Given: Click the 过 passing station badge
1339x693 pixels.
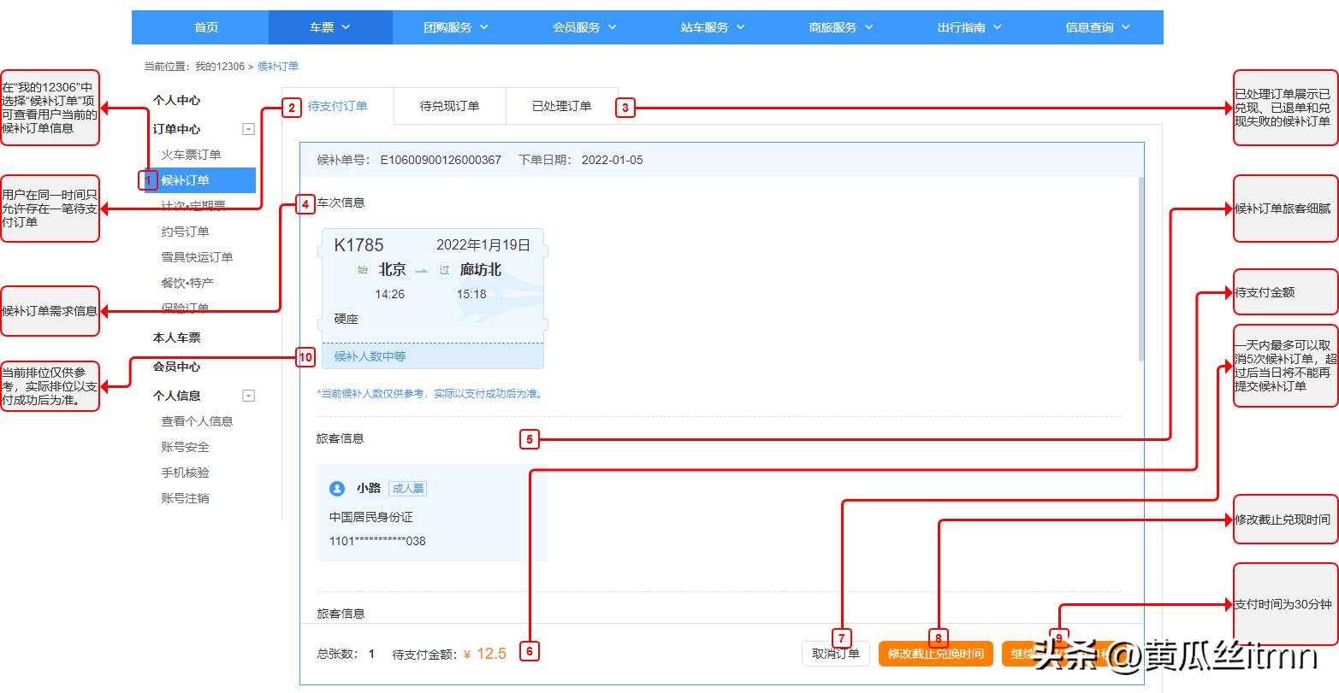Looking at the screenshot, I should click(x=444, y=270).
